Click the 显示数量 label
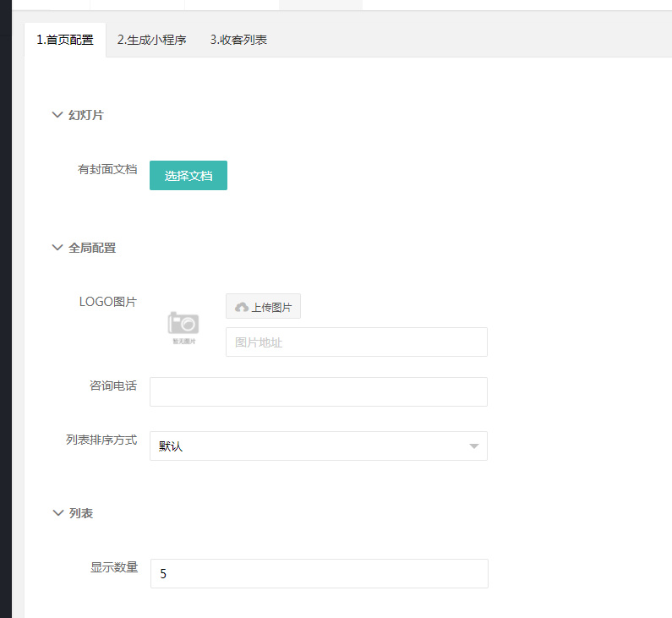The width and height of the screenshot is (672, 618). 114,567
